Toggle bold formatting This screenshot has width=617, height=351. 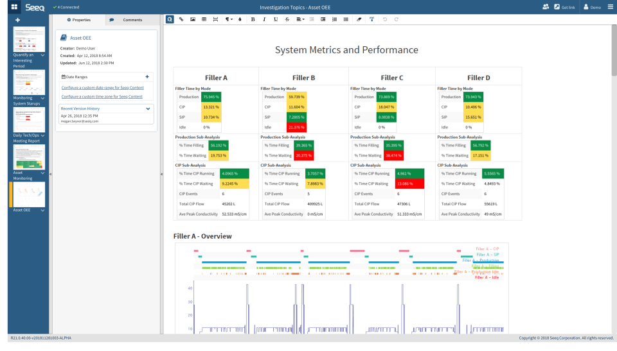coord(253,19)
